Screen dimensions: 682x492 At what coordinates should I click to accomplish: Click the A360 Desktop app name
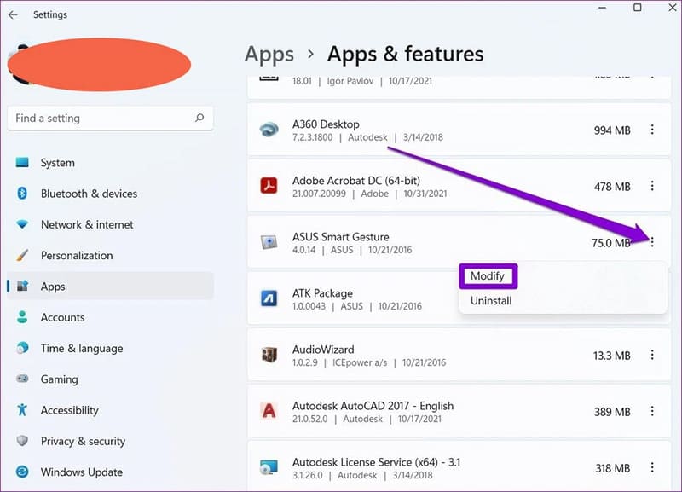(x=326, y=124)
